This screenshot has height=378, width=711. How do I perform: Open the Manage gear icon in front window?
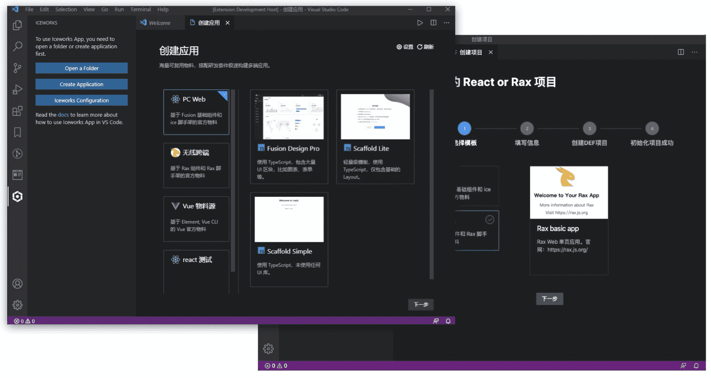17,305
